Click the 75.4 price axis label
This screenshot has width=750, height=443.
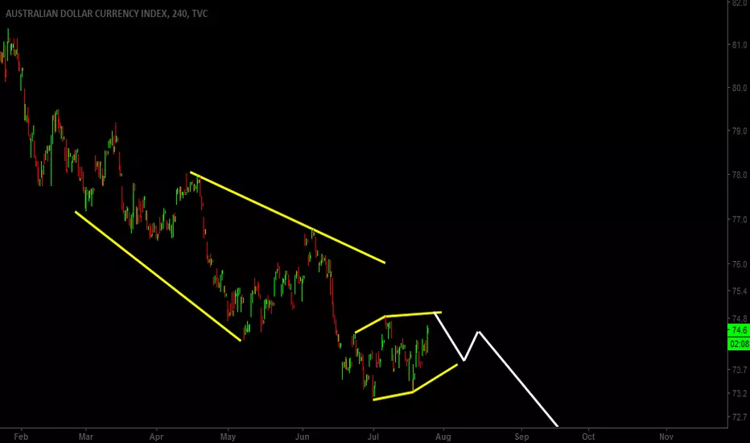point(739,291)
